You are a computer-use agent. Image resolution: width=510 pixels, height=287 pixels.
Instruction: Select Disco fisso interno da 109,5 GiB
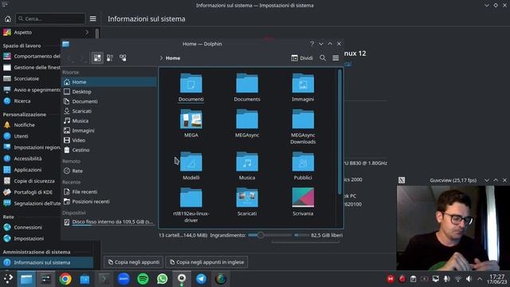pos(109,222)
